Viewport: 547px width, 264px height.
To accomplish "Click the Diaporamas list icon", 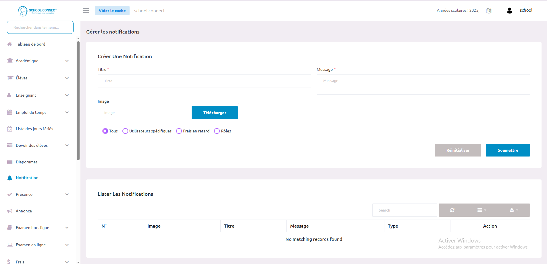I will click(x=10, y=162).
